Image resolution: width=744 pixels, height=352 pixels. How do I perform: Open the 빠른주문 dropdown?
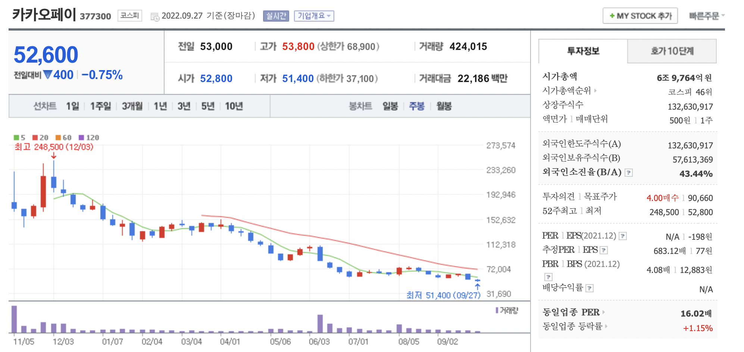point(707,16)
